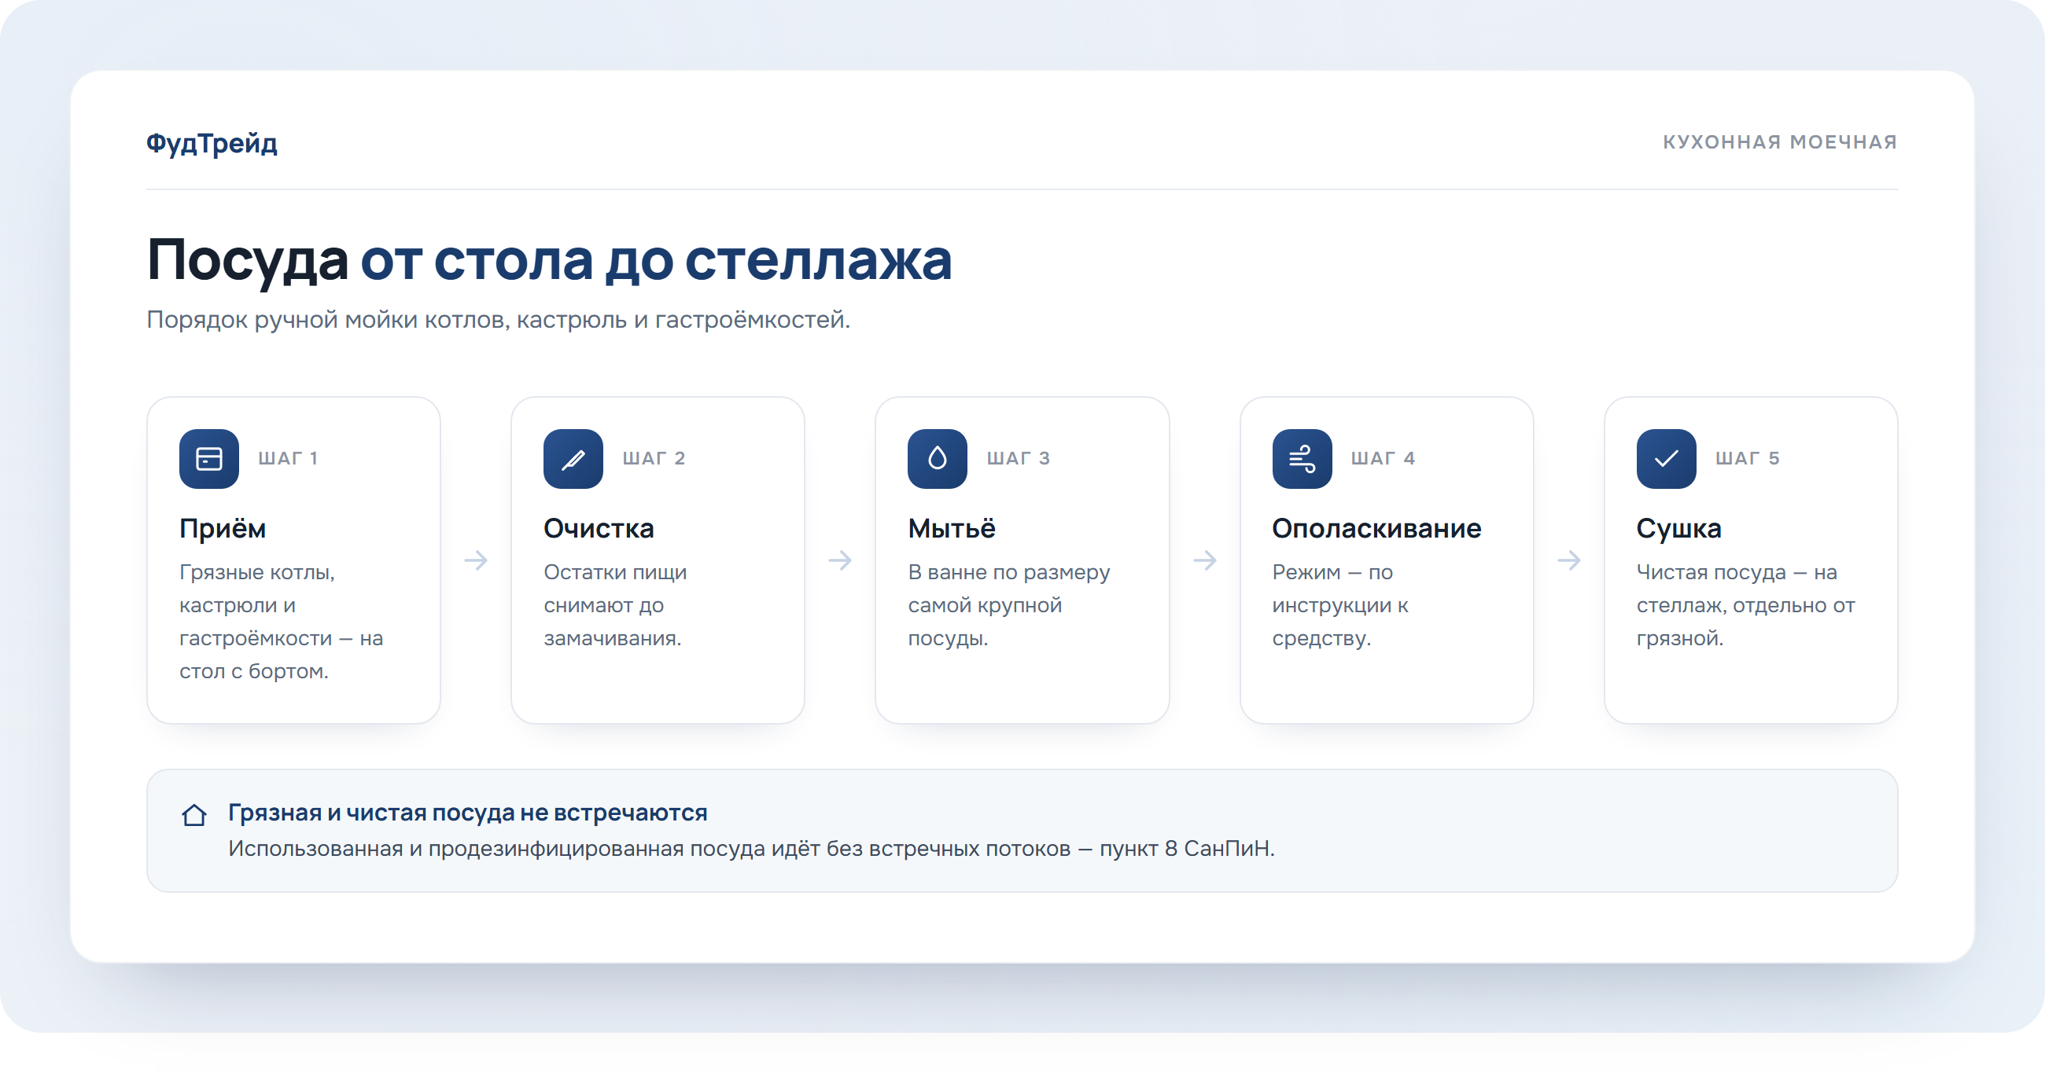Click the ШАГ 4 label

point(1383,459)
